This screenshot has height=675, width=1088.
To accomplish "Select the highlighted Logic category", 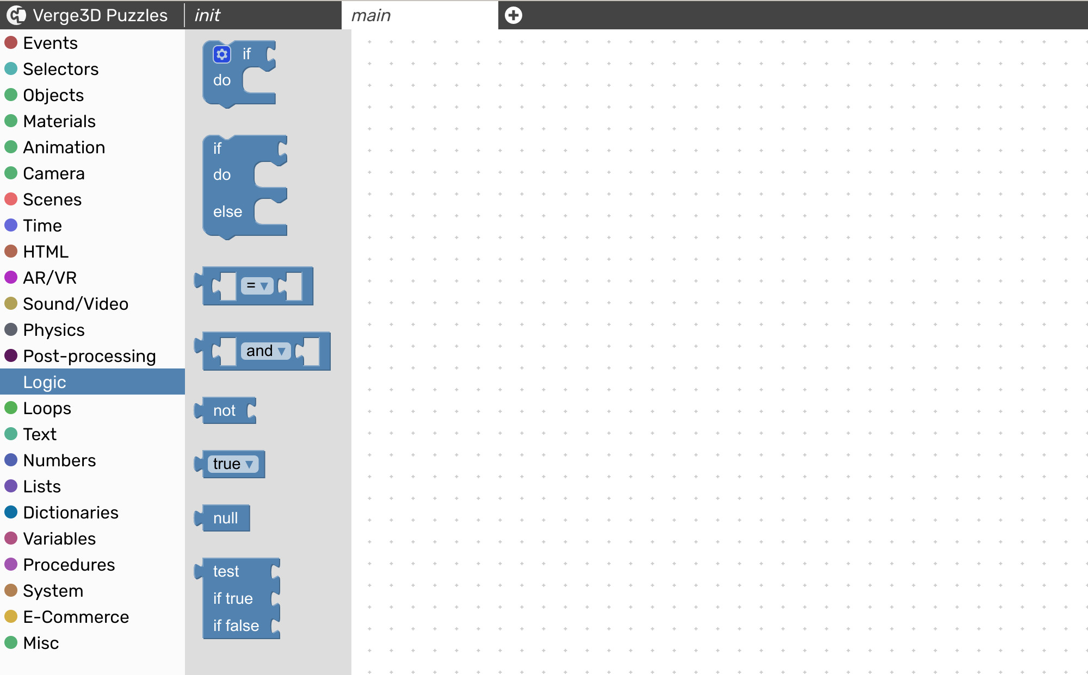I will point(92,382).
